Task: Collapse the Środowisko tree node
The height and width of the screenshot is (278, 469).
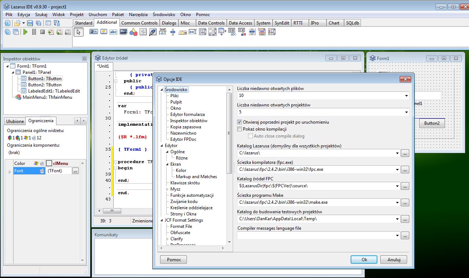Action: pos(162,90)
